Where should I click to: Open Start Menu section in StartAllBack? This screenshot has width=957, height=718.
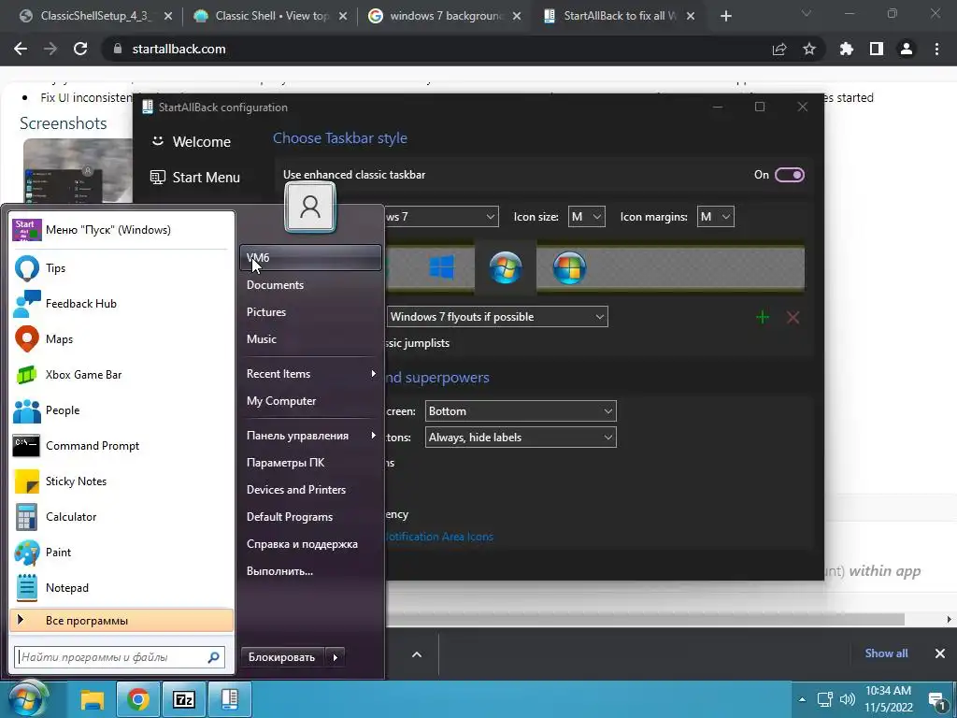click(195, 178)
